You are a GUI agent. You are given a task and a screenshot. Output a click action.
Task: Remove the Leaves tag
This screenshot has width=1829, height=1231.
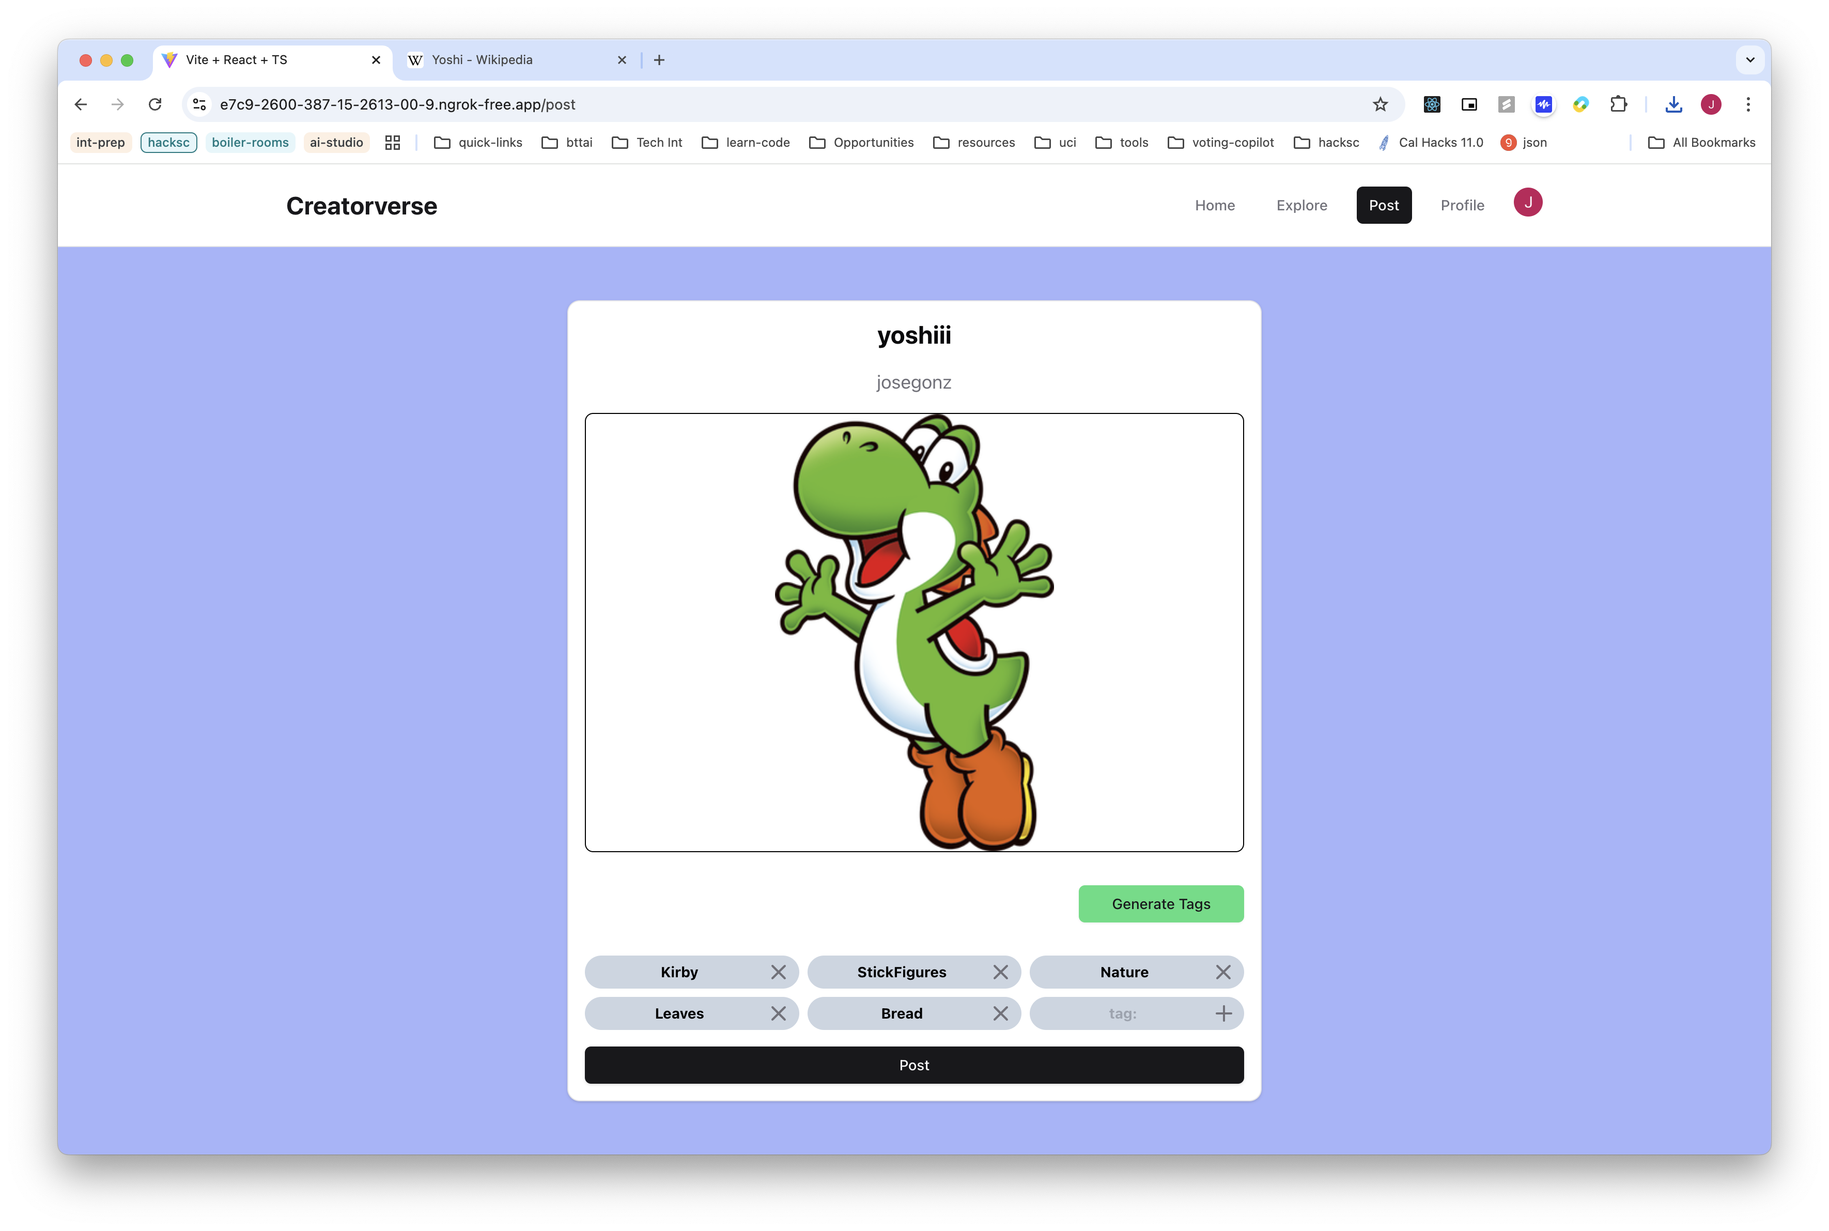click(x=778, y=1013)
